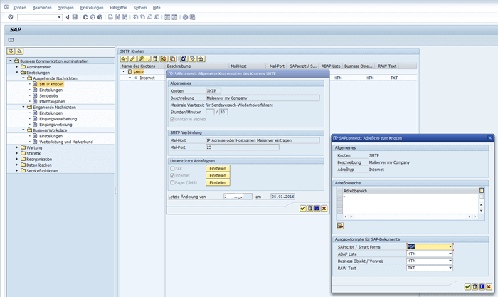Image resolution: width=498 pixels, height=297 pixels.
Task: Expand the Wartung folder
Action: [x=17, y=147]
